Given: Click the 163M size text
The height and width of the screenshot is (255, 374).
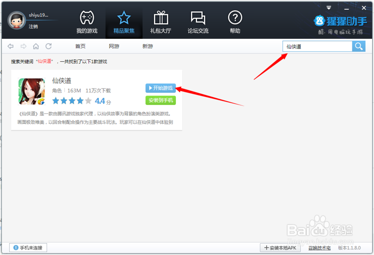Looking at the screenshot, I should click(74, 90).
